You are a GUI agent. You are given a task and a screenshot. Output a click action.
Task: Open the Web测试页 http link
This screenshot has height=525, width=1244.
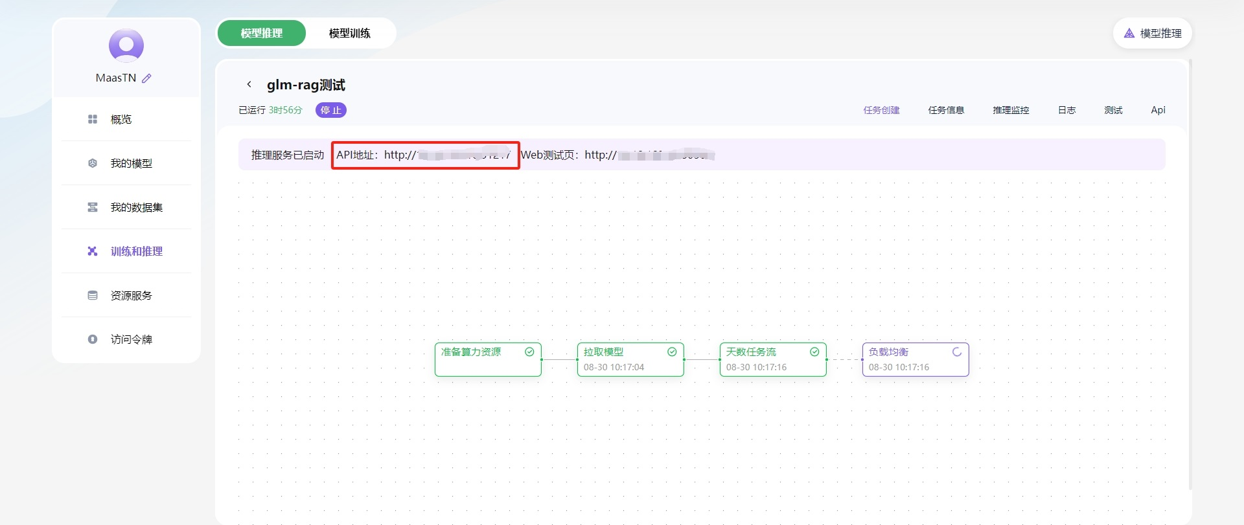click(x=649, y=155)
